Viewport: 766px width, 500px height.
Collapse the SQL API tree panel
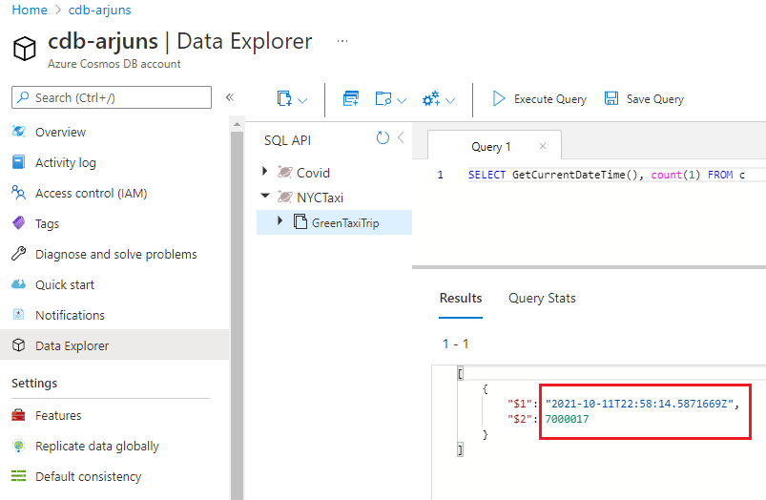[x=402, y=138]
